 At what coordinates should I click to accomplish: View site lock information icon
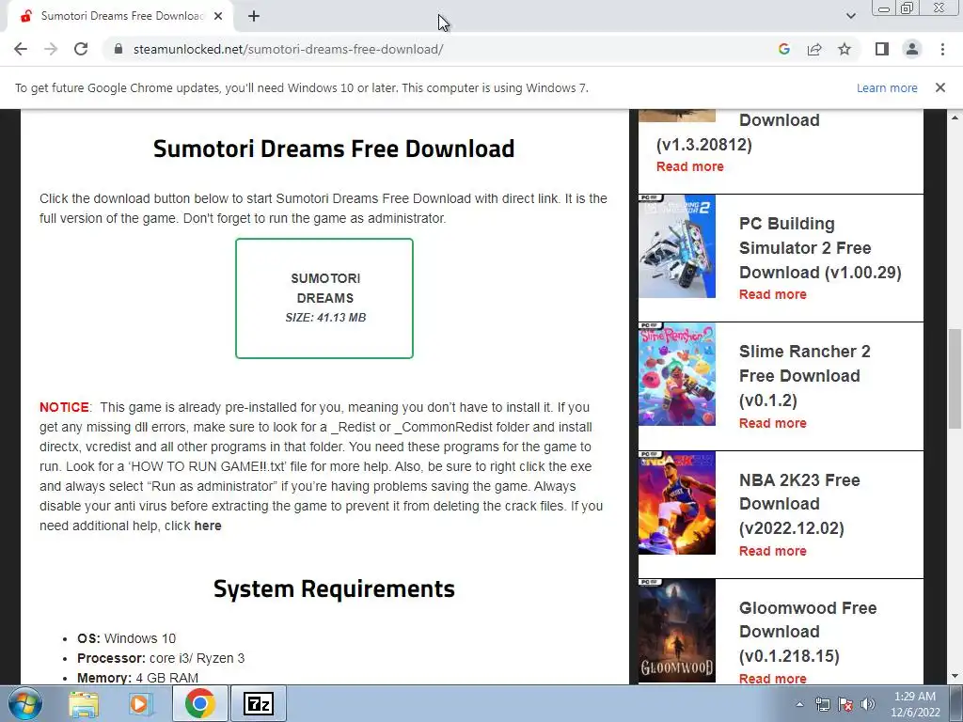coord(118,49)
